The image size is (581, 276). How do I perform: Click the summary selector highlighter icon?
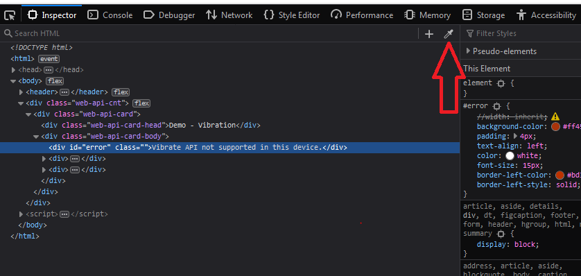pos(501,234)
